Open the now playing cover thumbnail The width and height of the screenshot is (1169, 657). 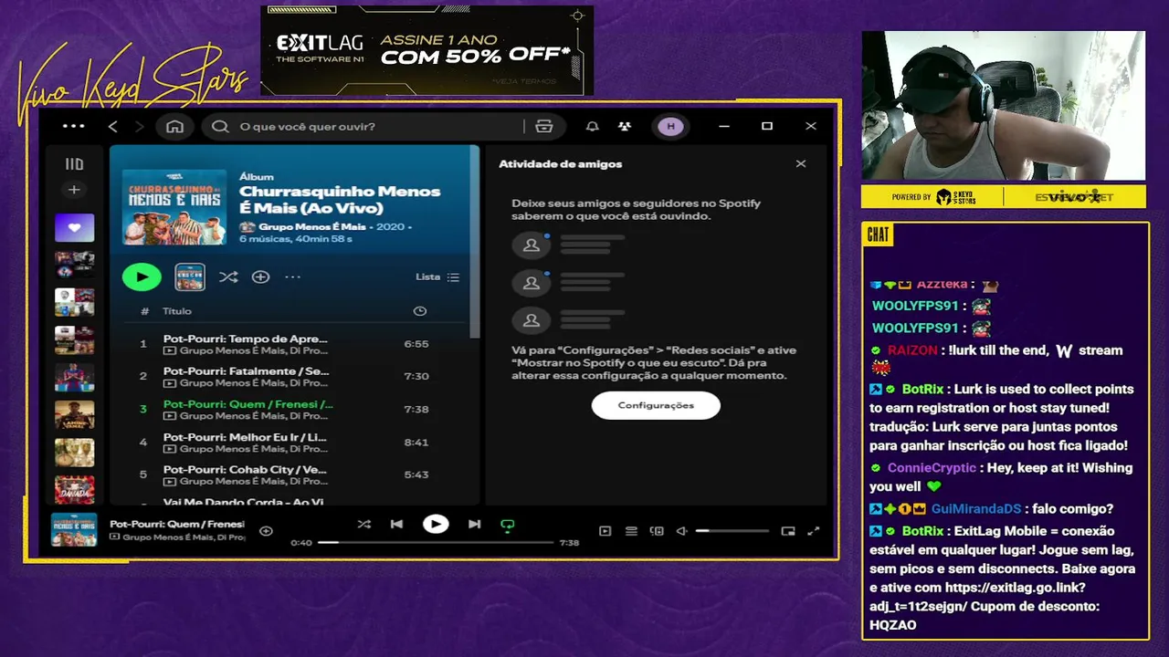[74, 530]
